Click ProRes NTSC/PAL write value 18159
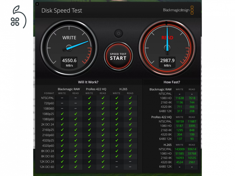 [x=180, y=121]
